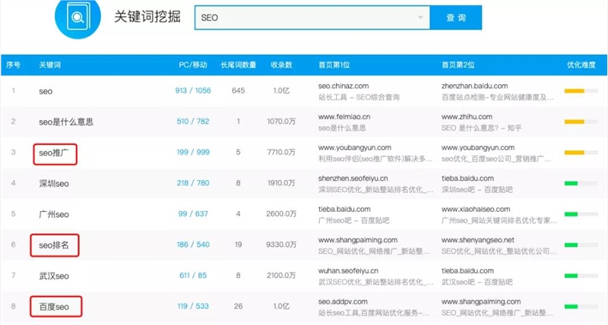Open seo.chinaz.com first-place result
This screenshot has width=608, height=325.
(x=344, y=86)
